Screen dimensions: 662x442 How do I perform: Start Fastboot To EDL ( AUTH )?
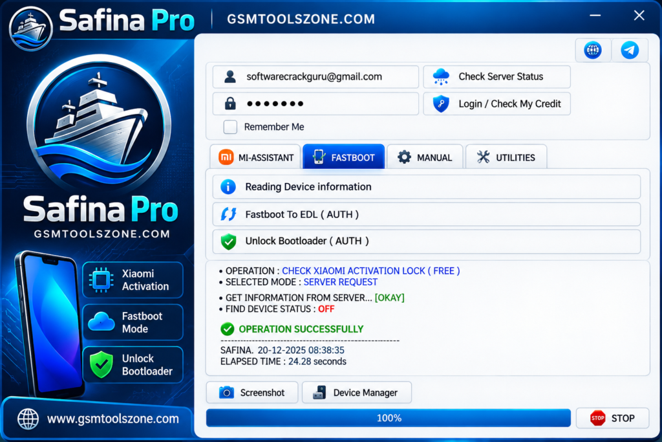[x=427, y=214]
